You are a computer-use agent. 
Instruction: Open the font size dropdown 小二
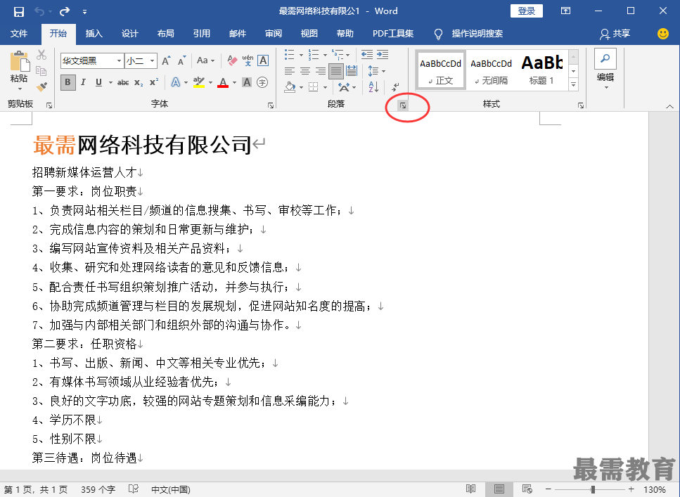point(152,60)
